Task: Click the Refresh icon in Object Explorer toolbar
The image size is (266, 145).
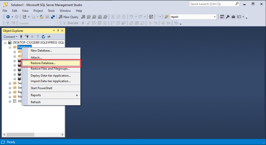Action: coord(43,37)
